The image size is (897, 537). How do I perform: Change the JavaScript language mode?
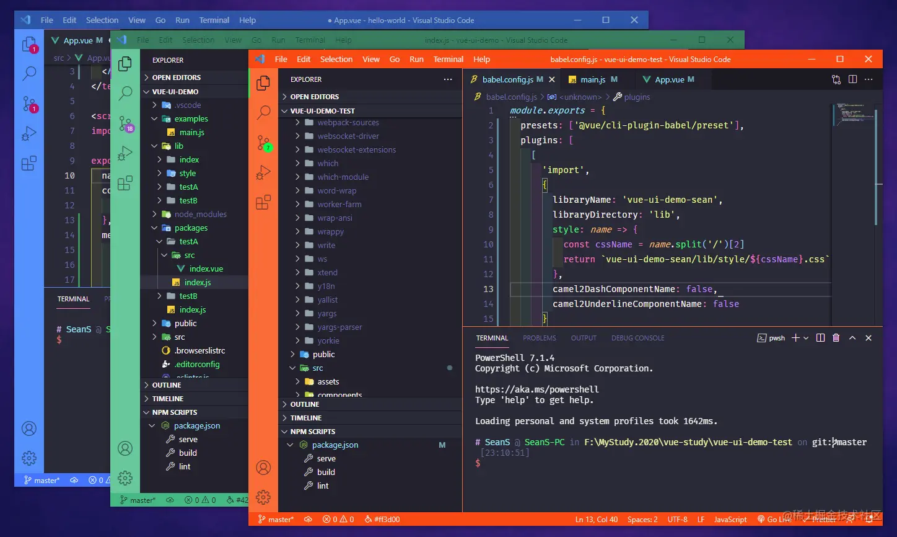[x=730, y=520]
